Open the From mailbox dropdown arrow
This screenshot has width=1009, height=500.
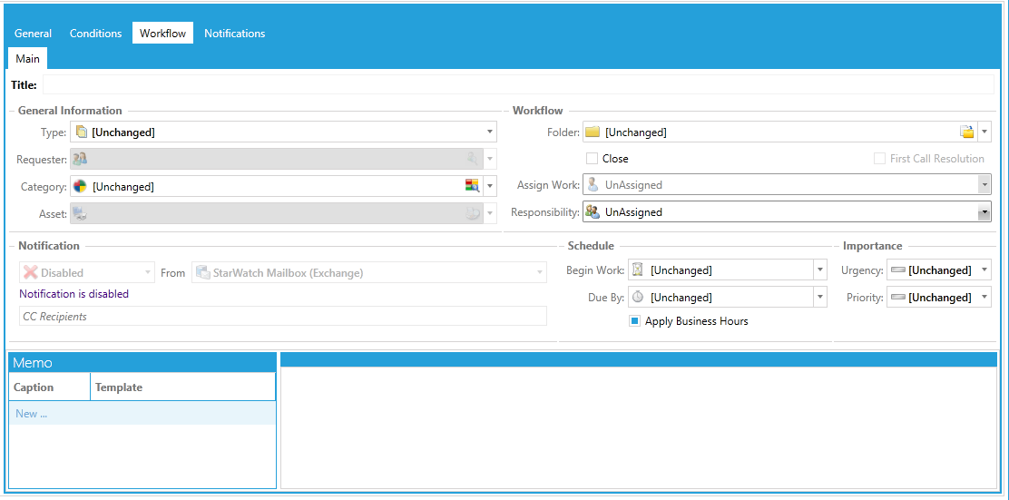(x=540, y=272)
